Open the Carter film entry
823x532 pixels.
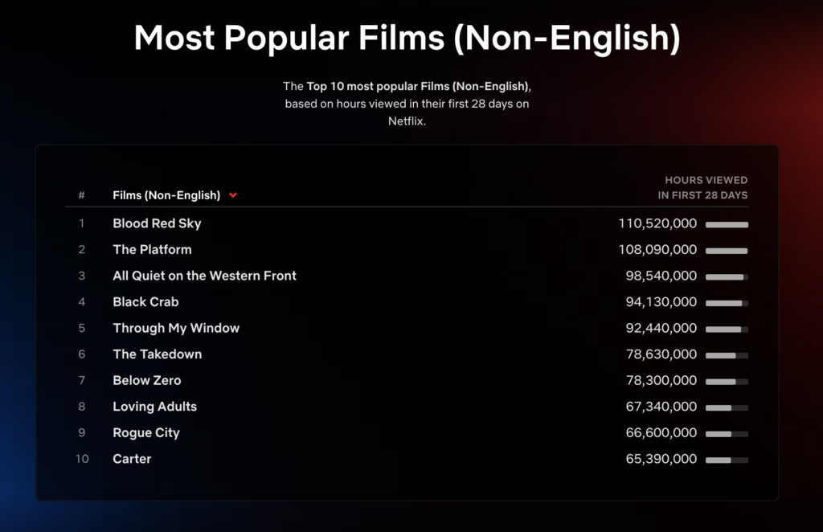(x=132, y=459)
